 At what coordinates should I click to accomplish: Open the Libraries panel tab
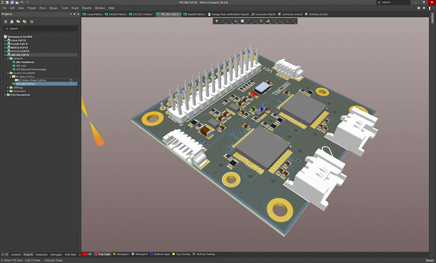point(16,255)
